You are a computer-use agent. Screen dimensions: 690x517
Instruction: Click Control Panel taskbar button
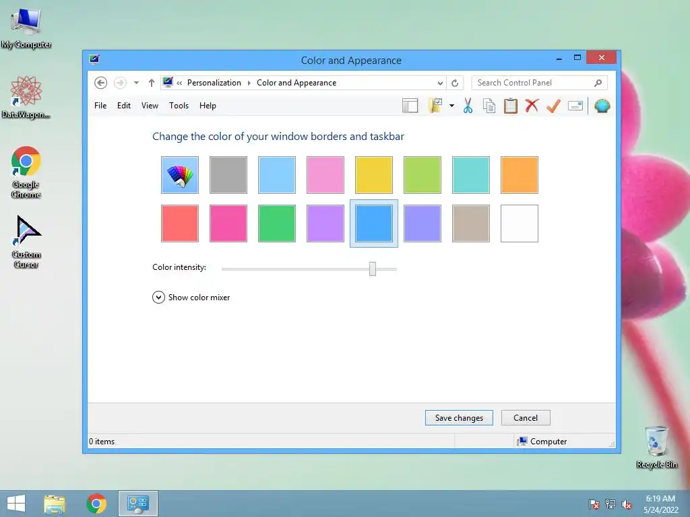pos(138,504)
